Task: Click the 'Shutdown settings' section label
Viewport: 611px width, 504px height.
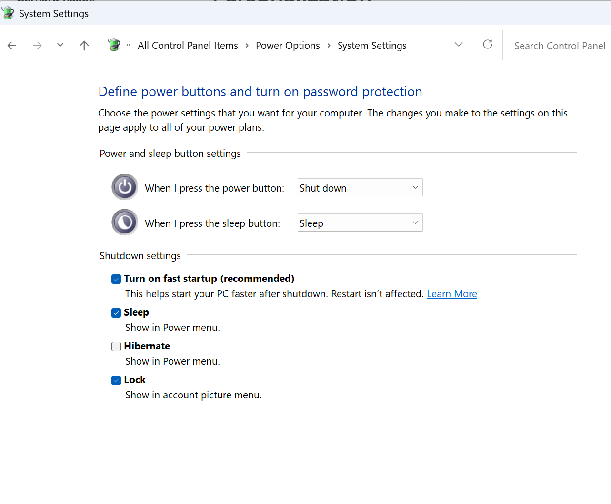Action: 140,256
